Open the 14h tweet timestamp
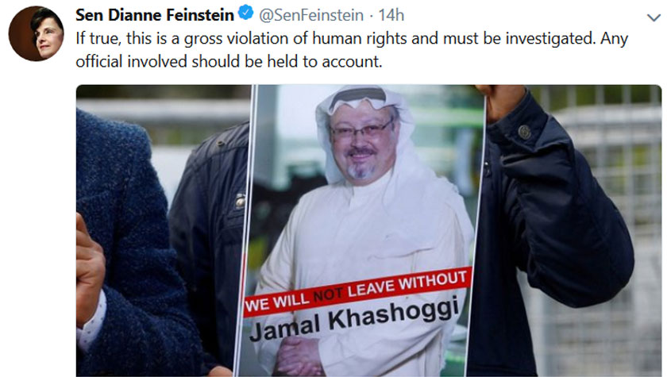Screen dimensions: 671x377 (391, 15)
